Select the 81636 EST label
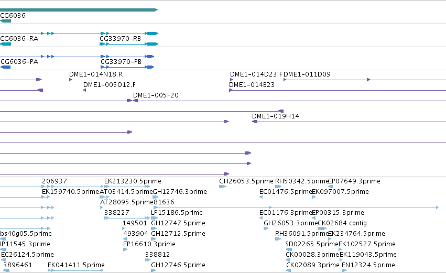The width and height of the screenshot is (446, 273). (x=164, y=202)
